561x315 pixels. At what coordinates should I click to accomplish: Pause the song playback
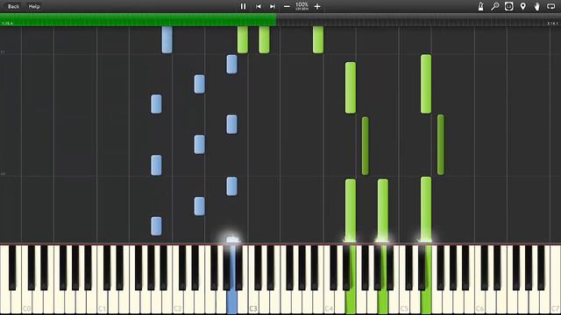coord(244,6)
